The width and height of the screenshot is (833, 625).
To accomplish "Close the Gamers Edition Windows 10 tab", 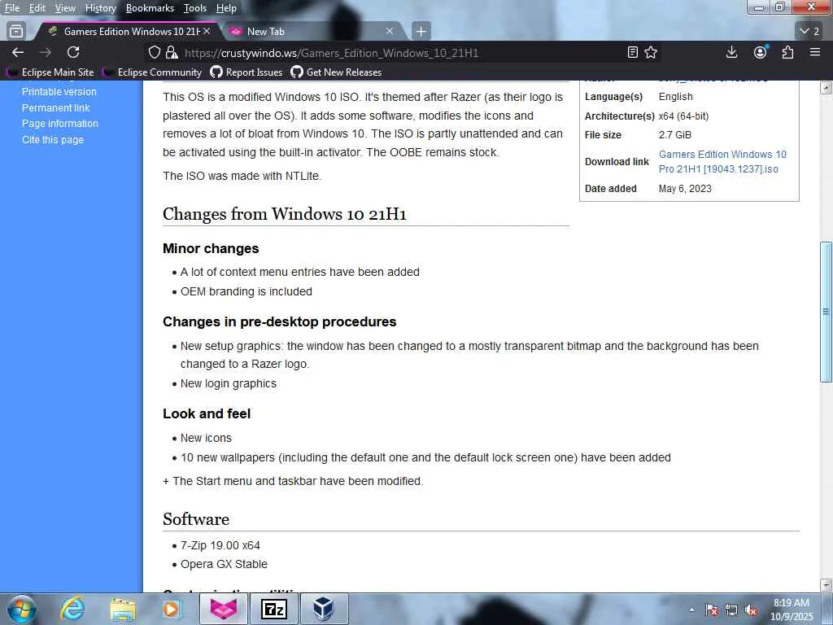I will 207,32.
